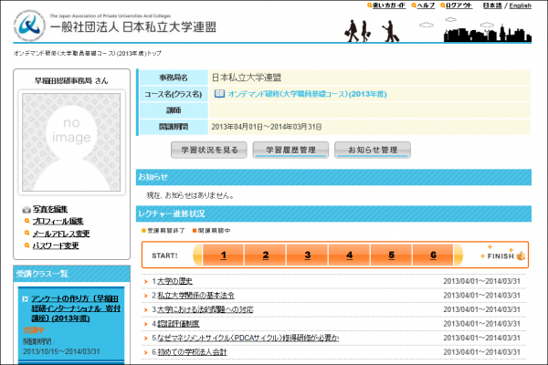The height and width of the screenshot is (365, 548).
Task: Click the 受講クラス一覧 panel header
Action: coord(71,274)
